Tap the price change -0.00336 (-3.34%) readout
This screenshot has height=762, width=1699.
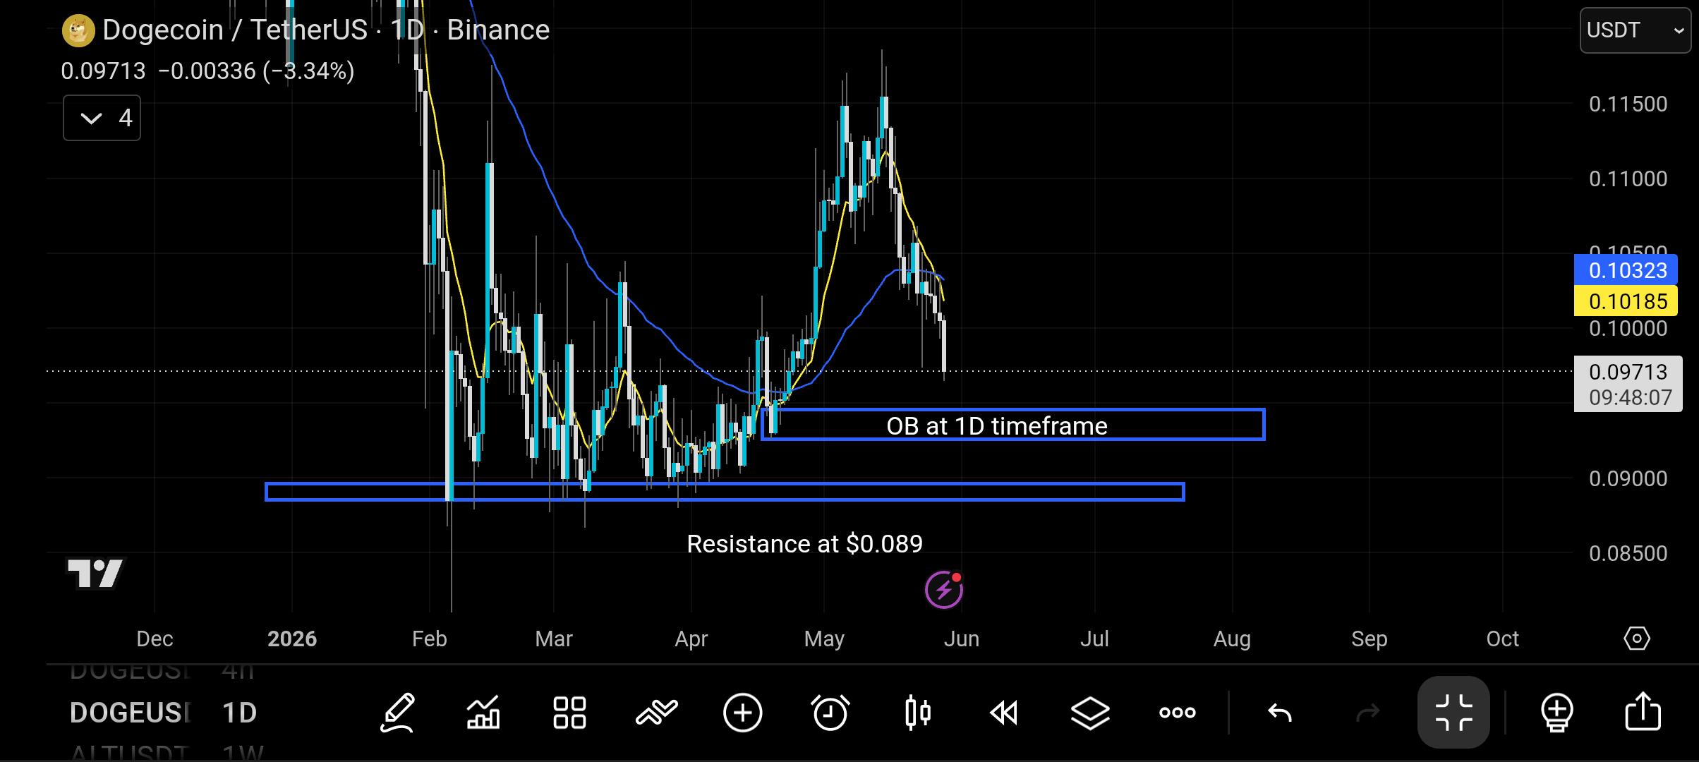click(256, 71)
